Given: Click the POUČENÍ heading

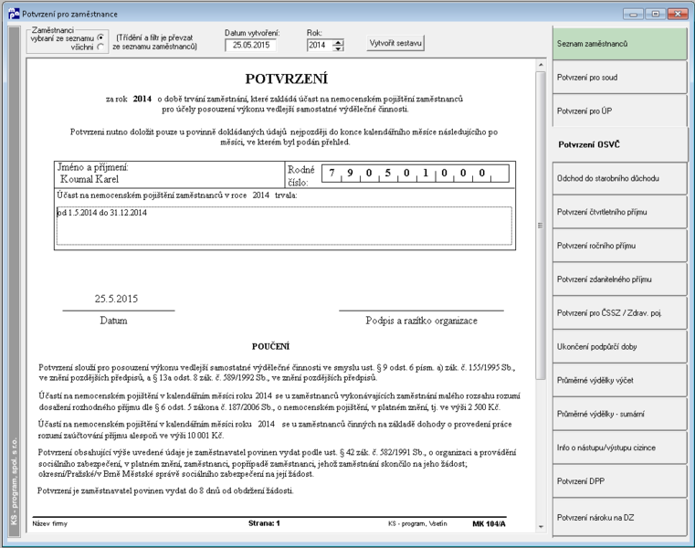Looking at the screenshot, I should pos(270,346).
